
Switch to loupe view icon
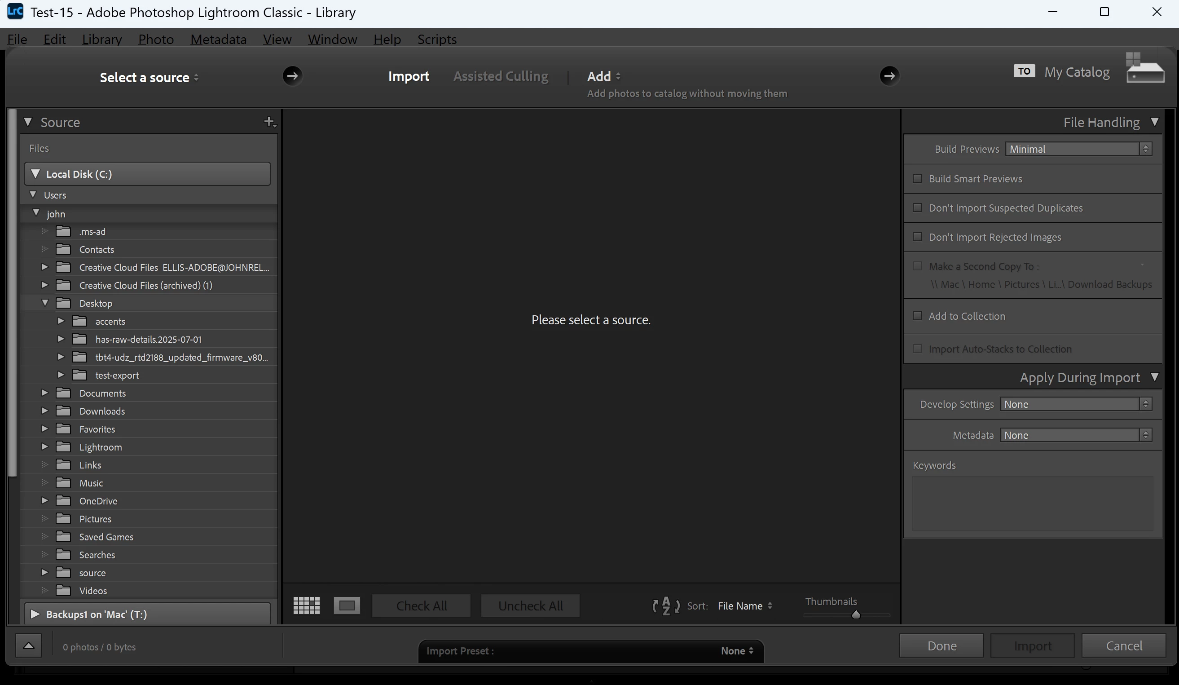pyautogui.click(x=347, y=605)
